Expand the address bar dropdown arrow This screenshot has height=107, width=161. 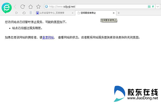tap(158, 7)
